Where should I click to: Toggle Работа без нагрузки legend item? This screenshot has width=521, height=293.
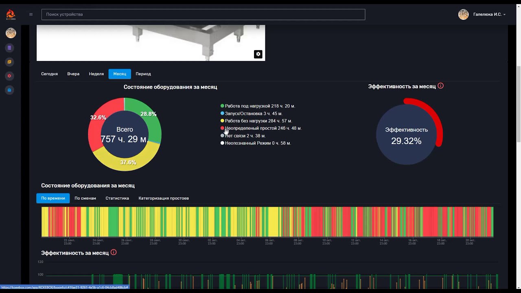click(256, 121)
